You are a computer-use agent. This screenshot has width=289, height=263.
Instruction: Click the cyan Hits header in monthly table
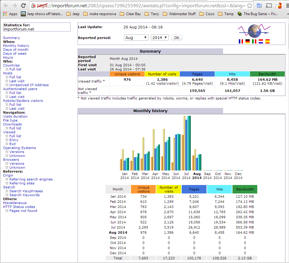(x=219, y=189)
